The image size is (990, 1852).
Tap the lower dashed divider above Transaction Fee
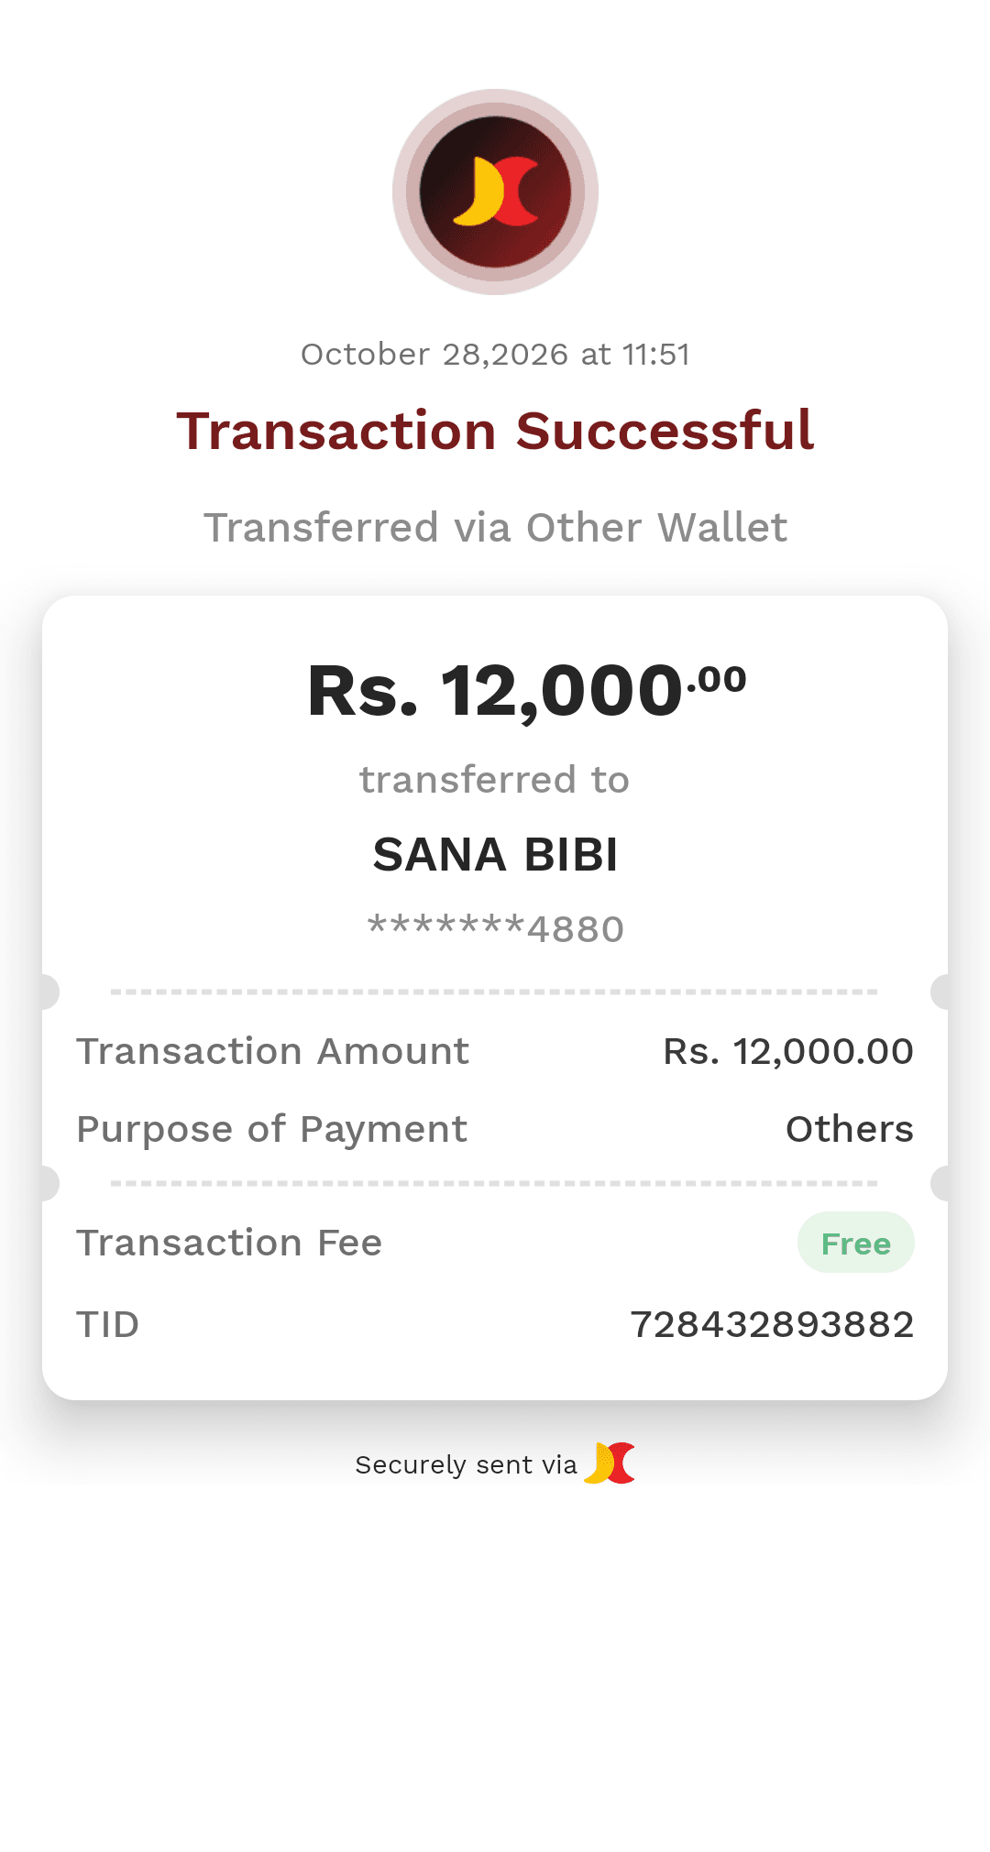(x=495, y=1183)
